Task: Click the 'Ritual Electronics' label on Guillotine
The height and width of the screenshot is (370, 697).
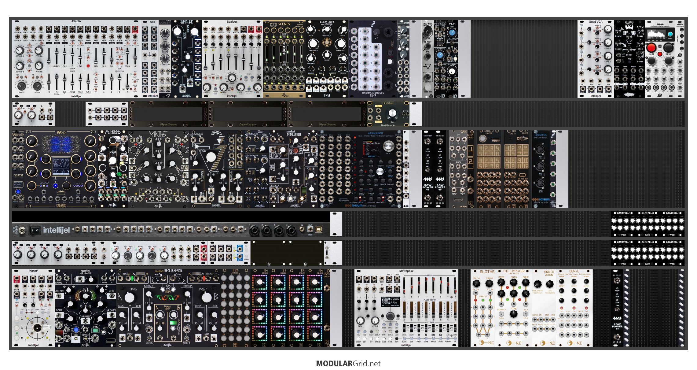Action: pos(388,125)
